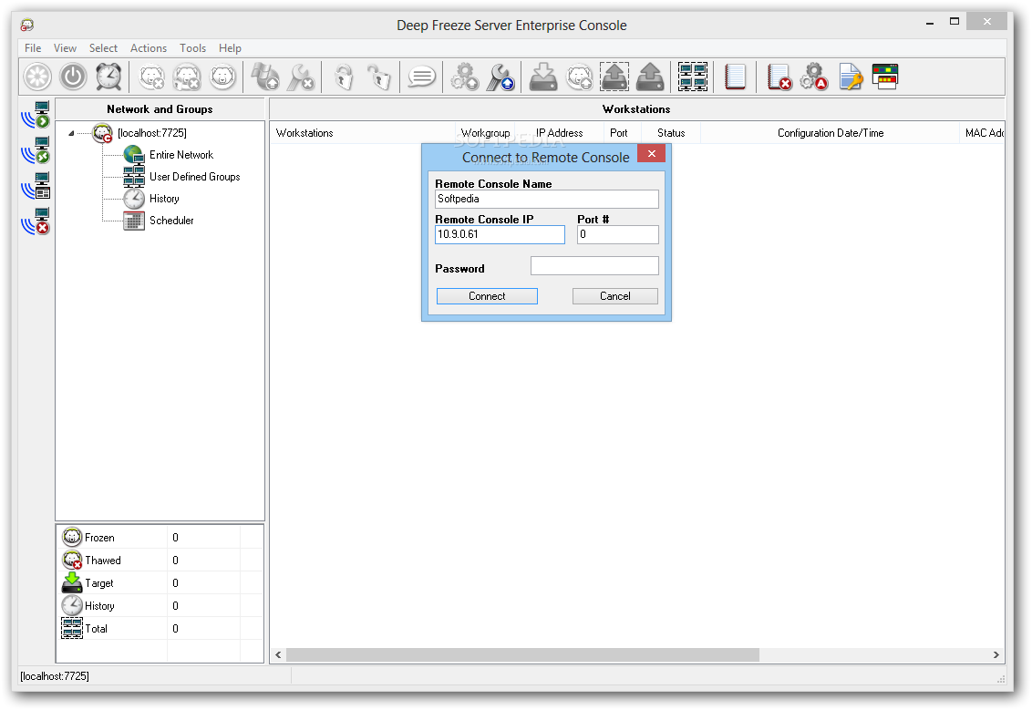Screen dimensions: 1032x710
Task: Close the Connect to Remote Console dialog
Action: coord(652,153)
